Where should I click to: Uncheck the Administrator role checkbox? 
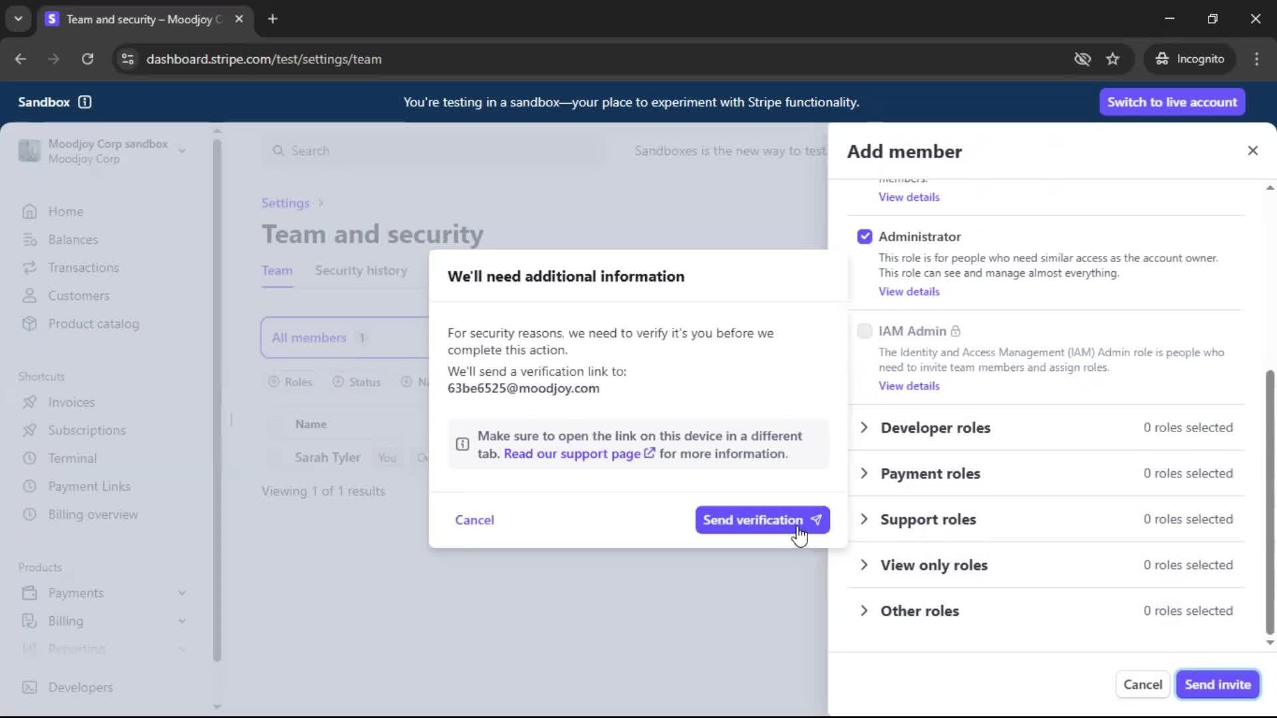tap(865, 237)
